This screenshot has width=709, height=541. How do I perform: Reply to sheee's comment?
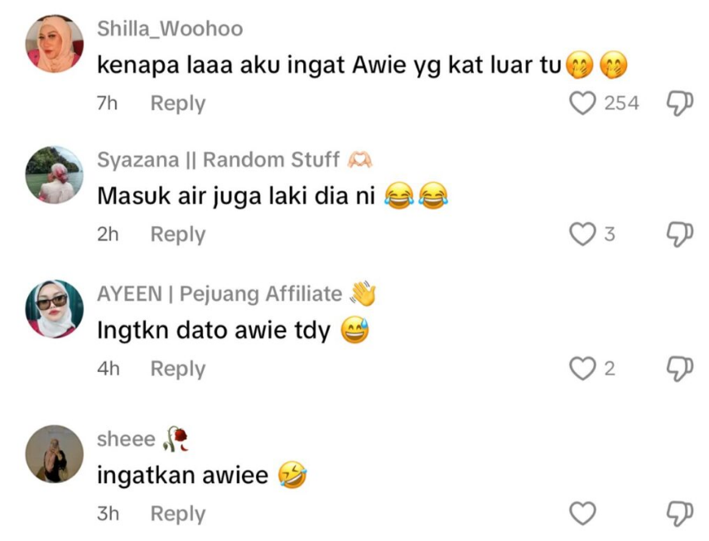[178, 514]
